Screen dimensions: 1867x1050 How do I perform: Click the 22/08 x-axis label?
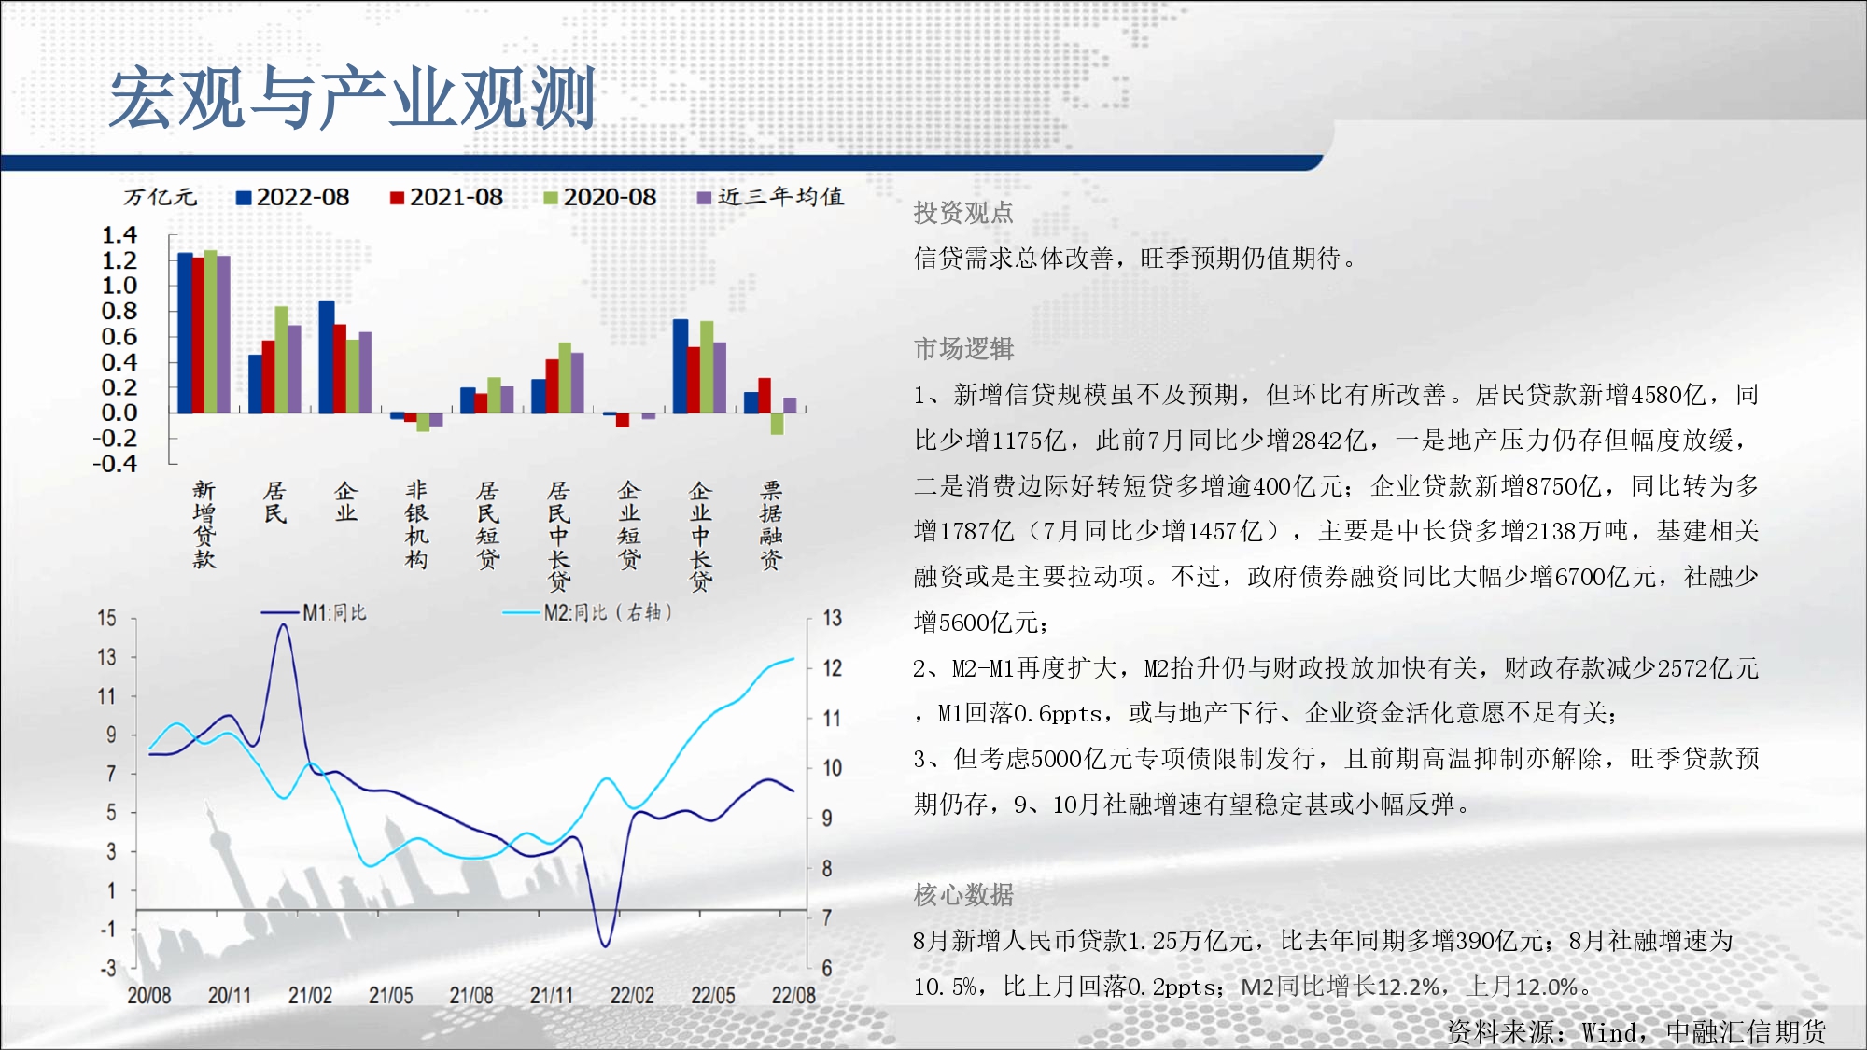tap(793, 996)
